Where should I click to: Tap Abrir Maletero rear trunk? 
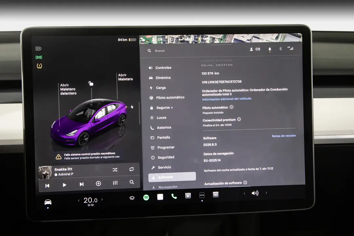coord(125,77)
